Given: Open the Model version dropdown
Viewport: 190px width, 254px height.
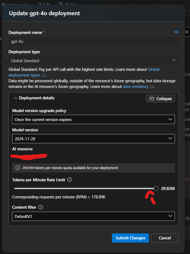Looking at the screenshot, I should point(94,139).
